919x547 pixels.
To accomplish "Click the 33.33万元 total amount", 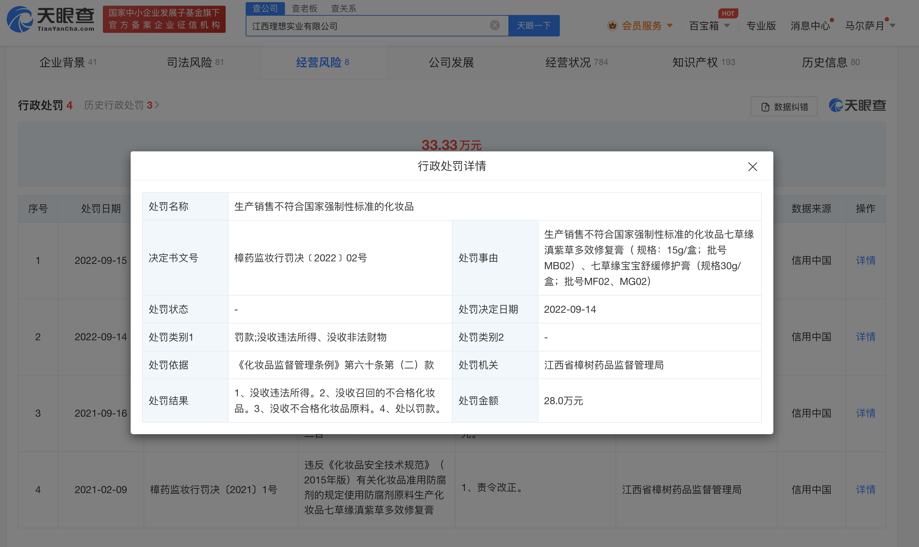I will click(451, 145).
